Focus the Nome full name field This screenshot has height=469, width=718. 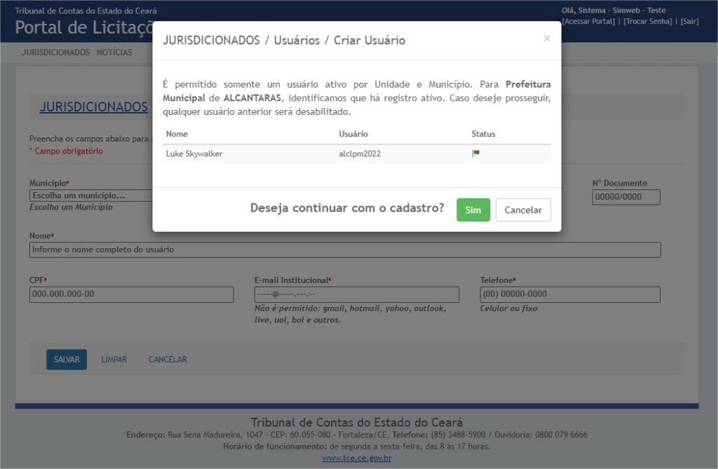click(x=345, y=250)
